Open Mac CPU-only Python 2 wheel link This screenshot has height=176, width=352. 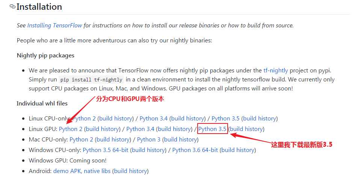point(83,139)
